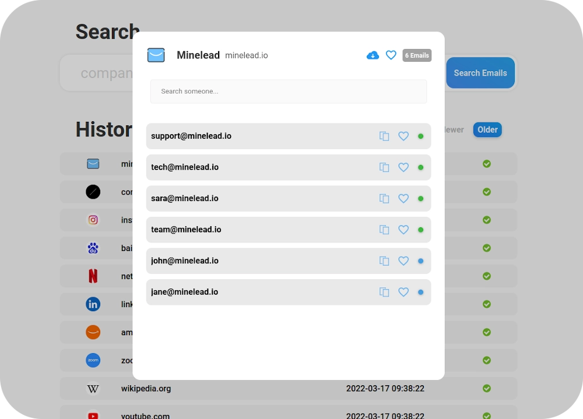Click the cloud download icon in the modal header
The image size is (583, 419).
pyautogui.click(x=373, y=55)
